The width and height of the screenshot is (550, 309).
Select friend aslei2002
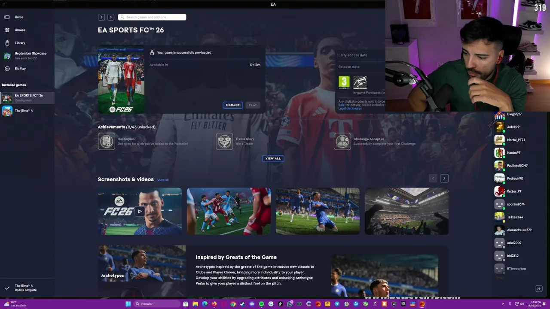[514, 243]
